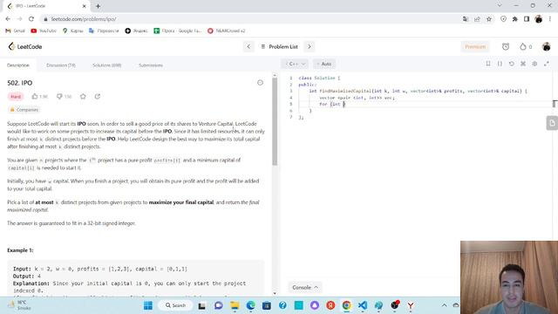Open the Windows Start menu

[148, 305]
